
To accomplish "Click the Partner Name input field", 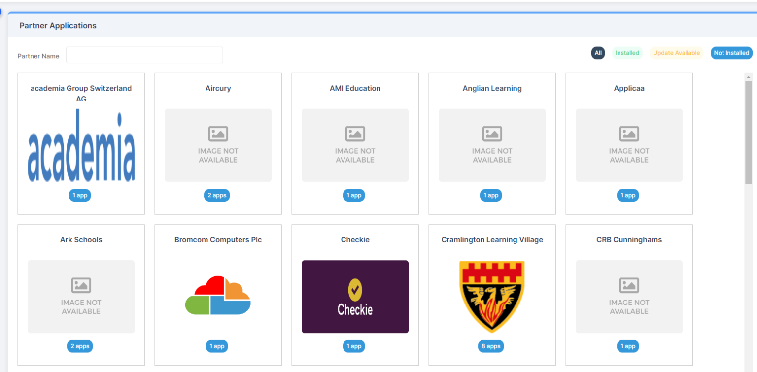I will 144,55.
